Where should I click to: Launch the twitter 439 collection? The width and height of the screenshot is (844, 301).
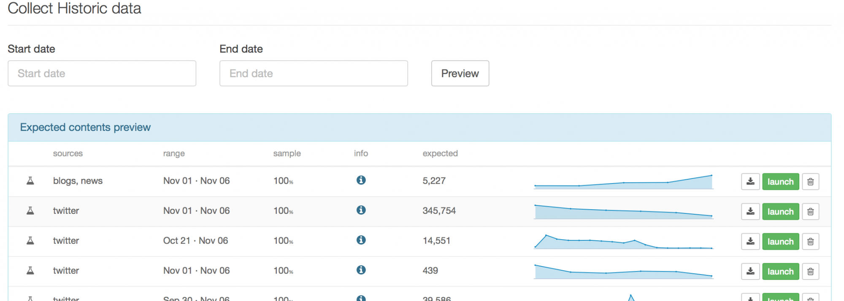[x=780, y=272]
